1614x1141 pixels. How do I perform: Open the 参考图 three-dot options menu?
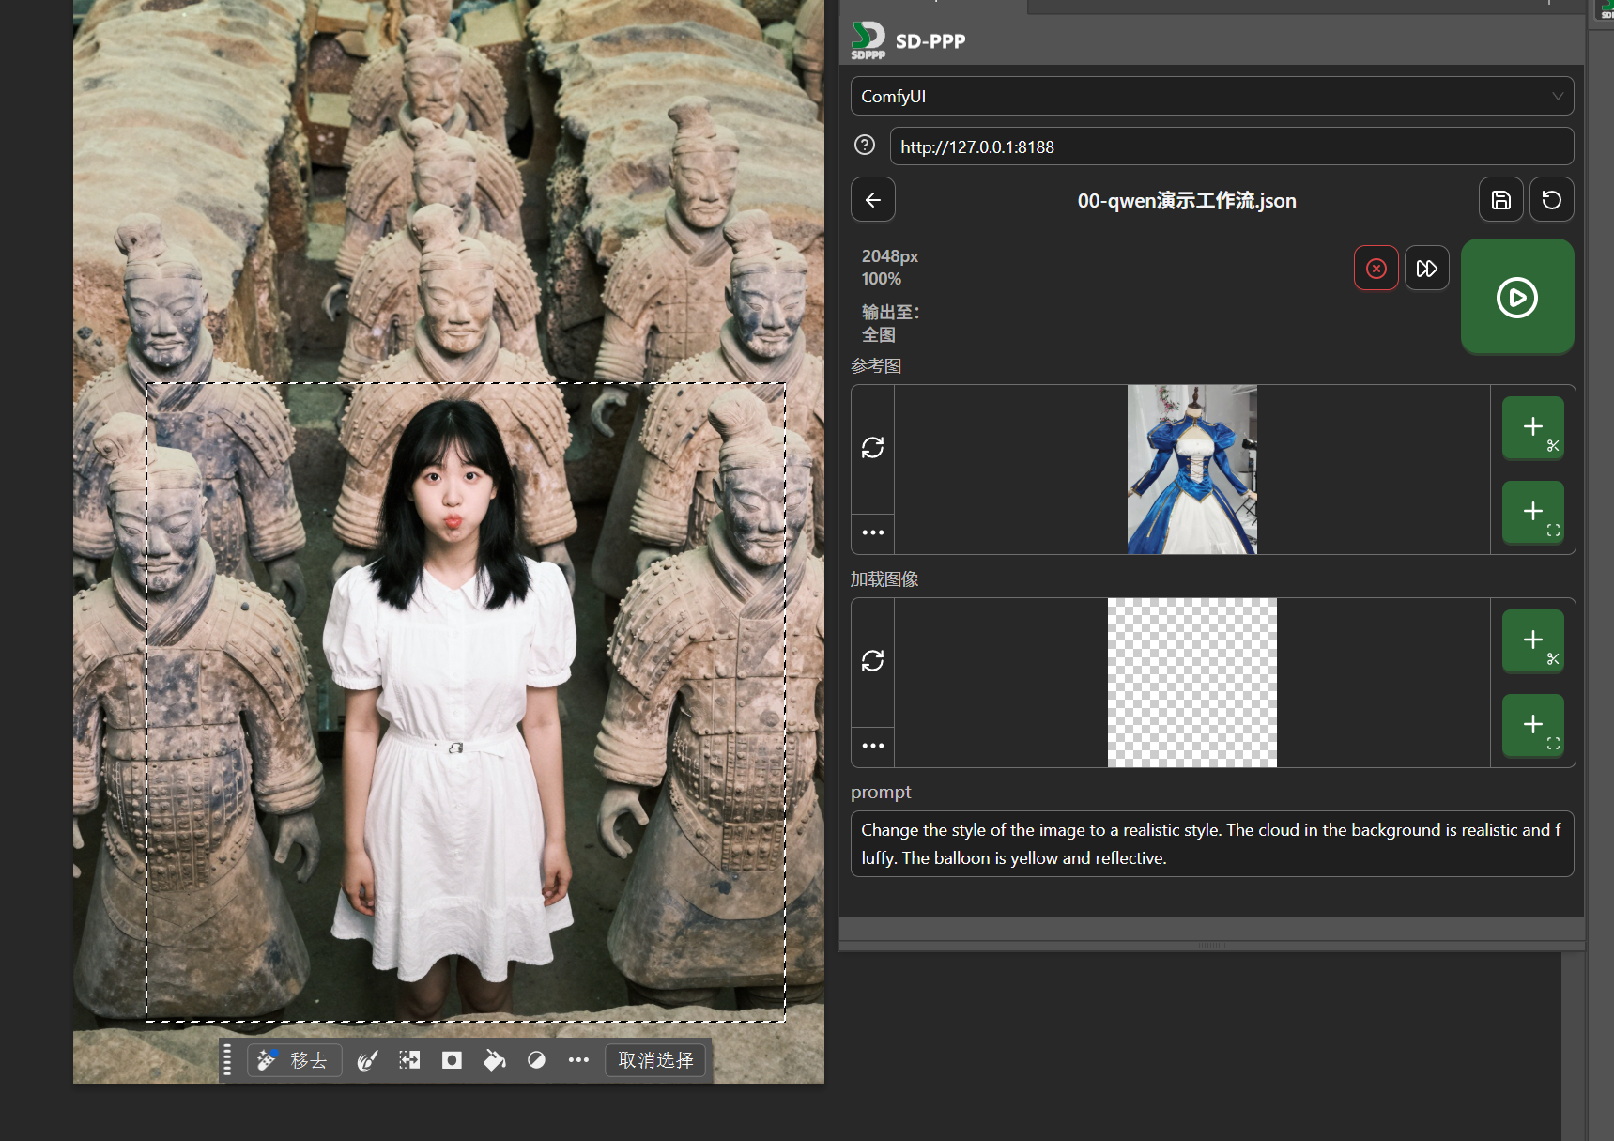coord(873,532)
